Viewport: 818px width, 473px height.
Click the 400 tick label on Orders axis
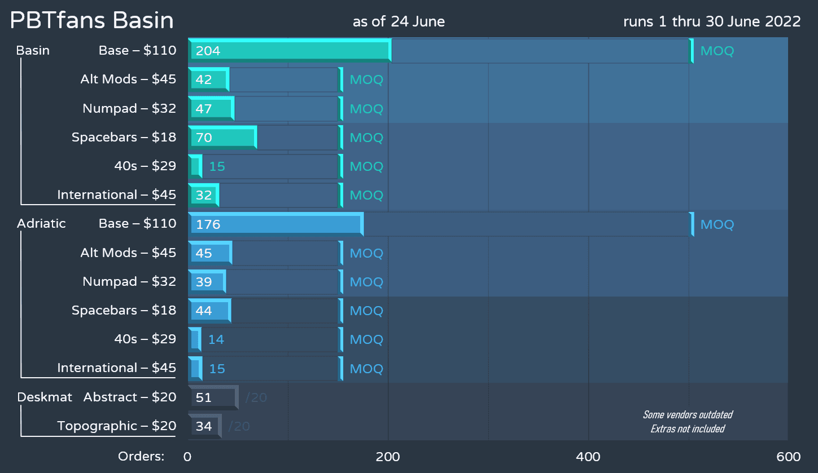click(x=588, y=457)
